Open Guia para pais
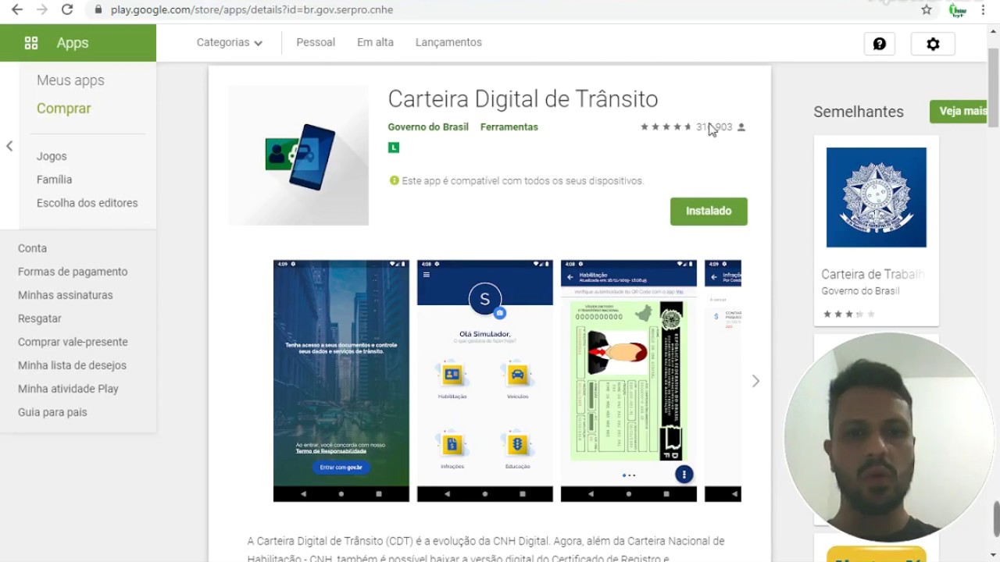The image size is (1000, 562). [52, 412]
